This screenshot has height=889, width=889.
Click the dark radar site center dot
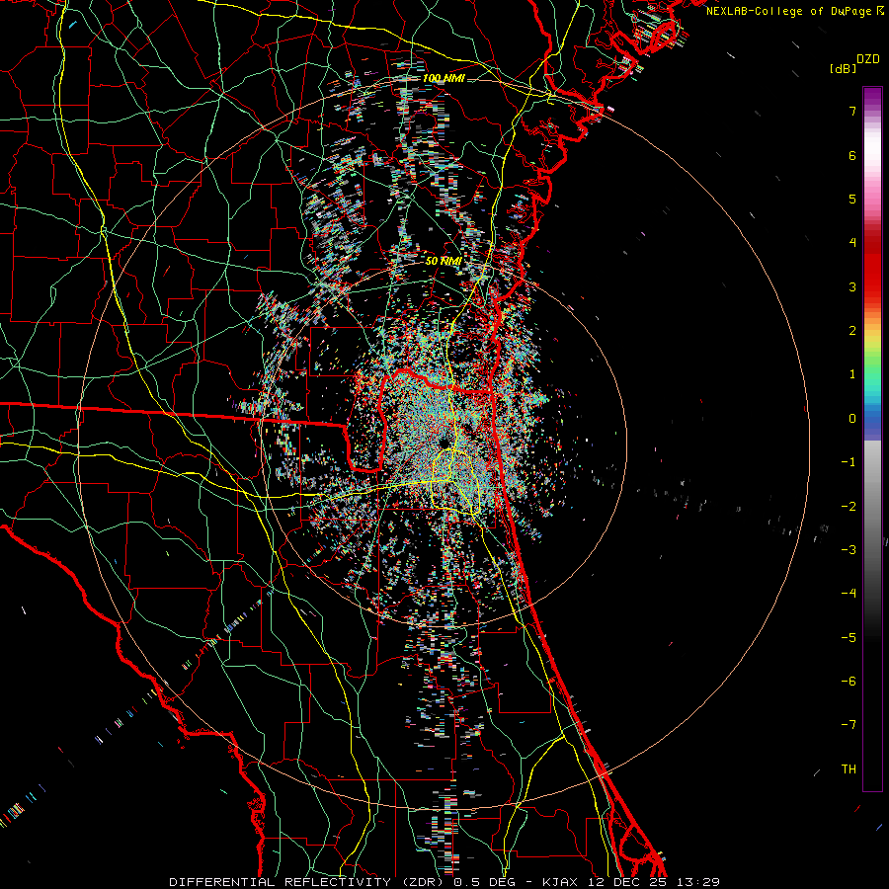(443, 443)
